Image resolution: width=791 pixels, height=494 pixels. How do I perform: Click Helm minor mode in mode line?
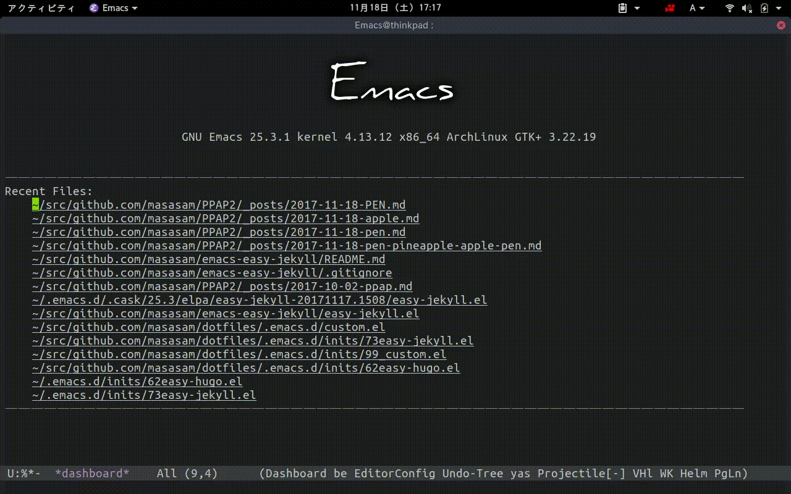point(694,474)
